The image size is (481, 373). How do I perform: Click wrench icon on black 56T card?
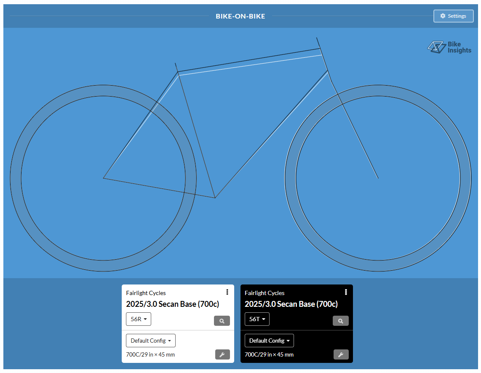[x=341, y=354]
